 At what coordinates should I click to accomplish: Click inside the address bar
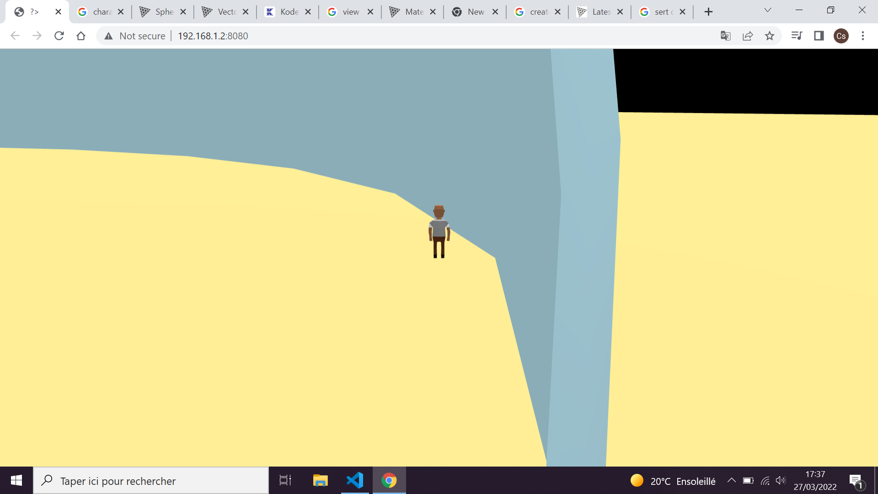[x=320, y=36]
